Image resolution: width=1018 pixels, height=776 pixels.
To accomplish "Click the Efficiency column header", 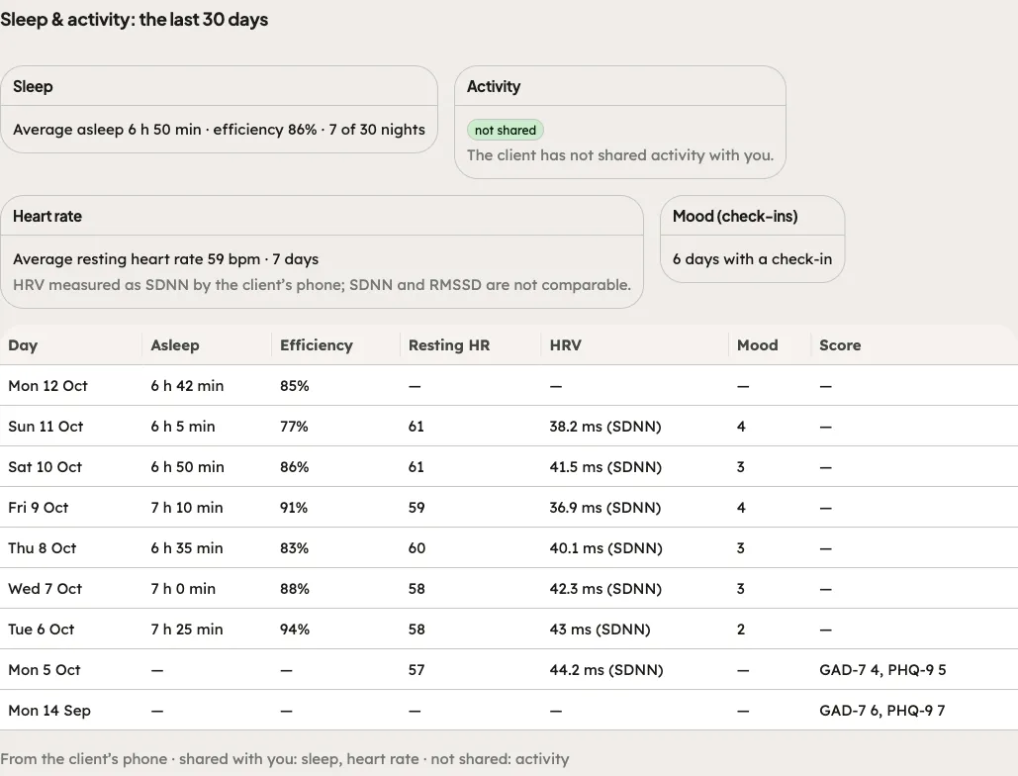I will (x=317, y=345).
